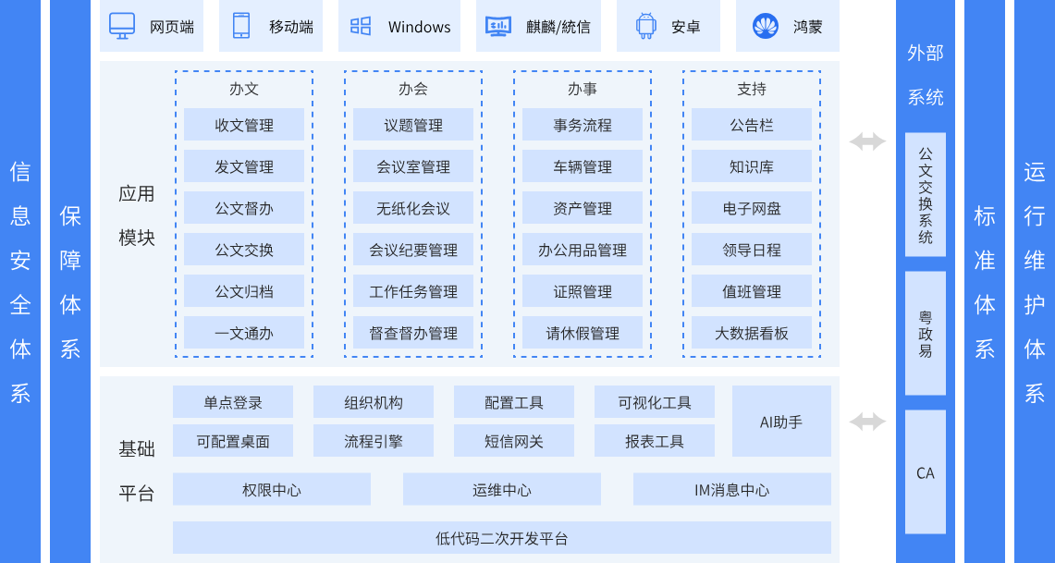Select the 办文 group heading
The width and height of the screenshot is (1055, 563).
click(x=244, y=89)
